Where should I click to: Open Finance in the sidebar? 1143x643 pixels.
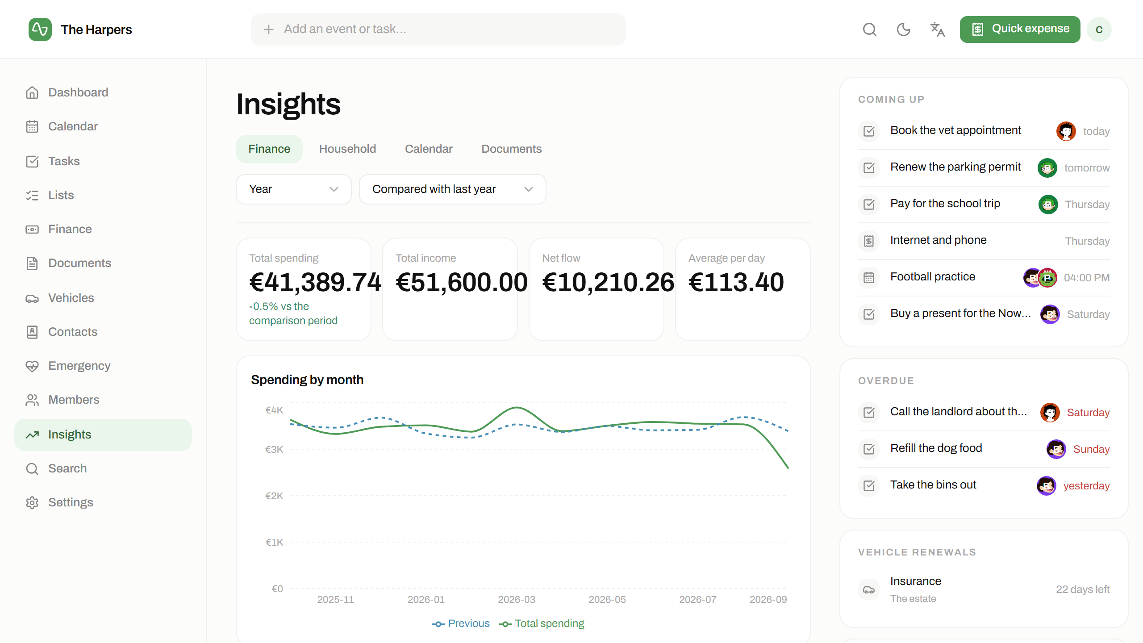click(103, 229)
